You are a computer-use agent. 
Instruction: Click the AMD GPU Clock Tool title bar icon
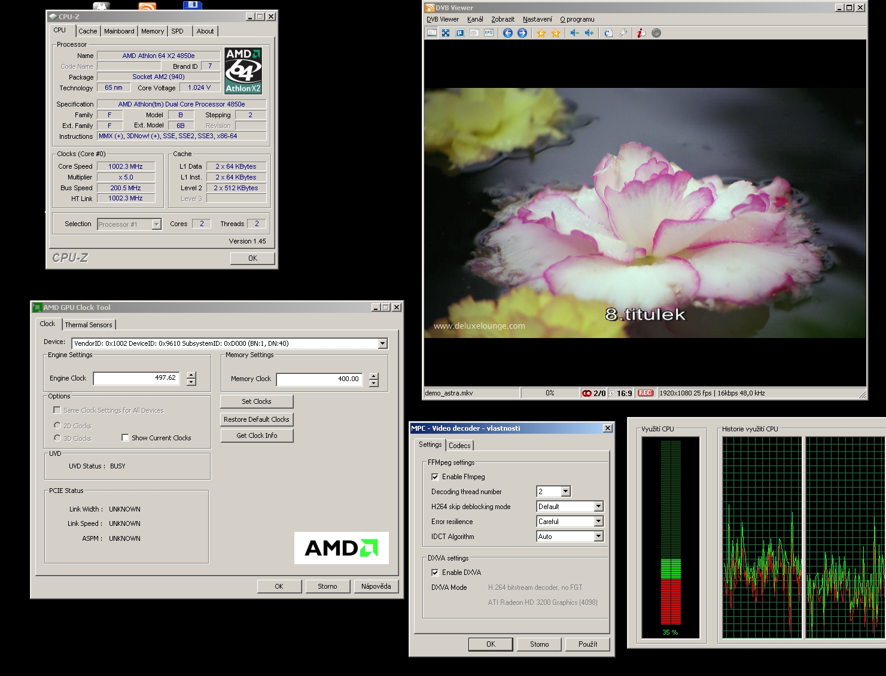click(x=37, y=307)
